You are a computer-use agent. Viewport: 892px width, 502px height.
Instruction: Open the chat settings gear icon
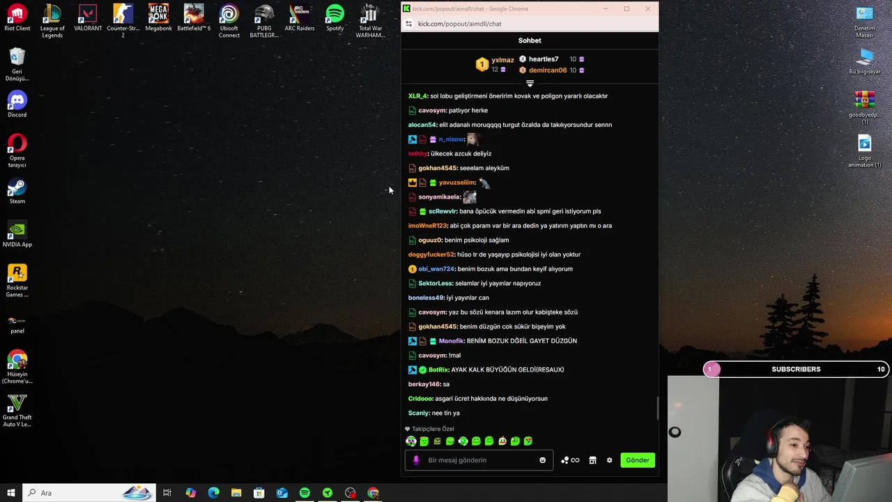point(609,460)
